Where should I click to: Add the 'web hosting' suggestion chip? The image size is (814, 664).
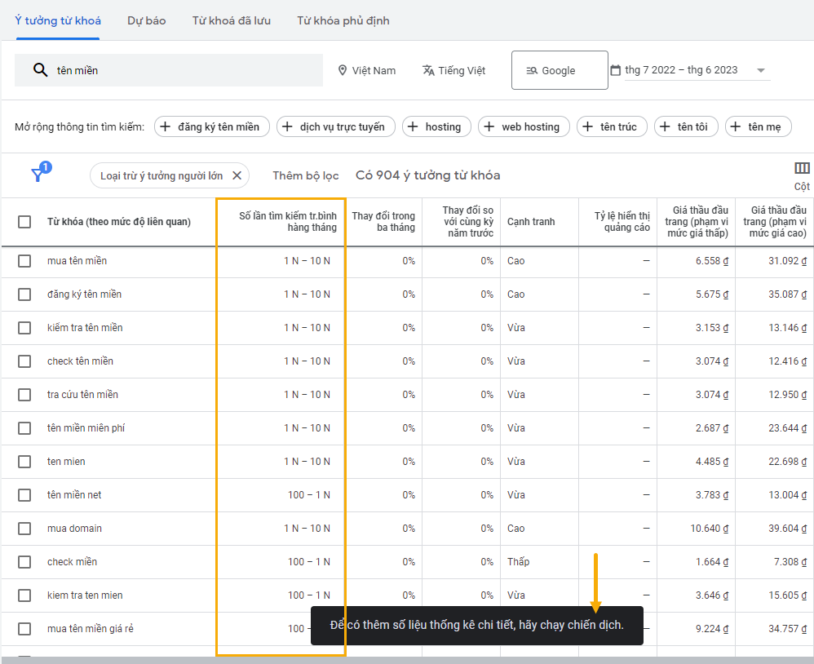coord(523,126)
